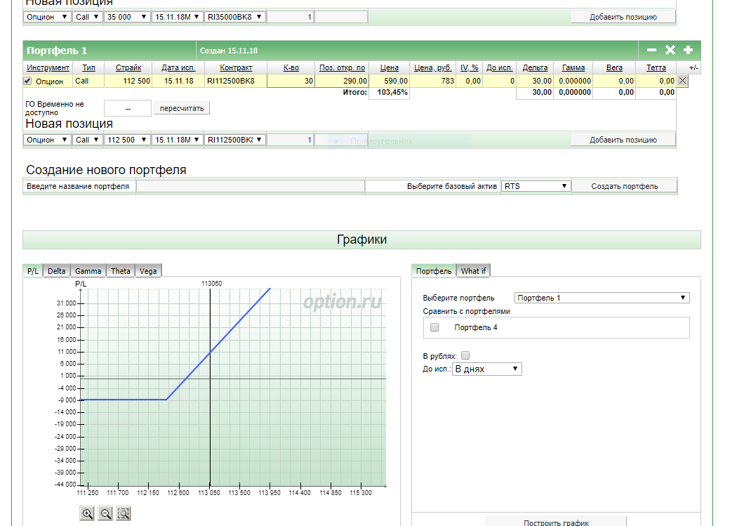Check the Портфель 4 comparison checkbox
Image resolution: width=737 pixels, height=526 pixels.
[x=434, y=327]
